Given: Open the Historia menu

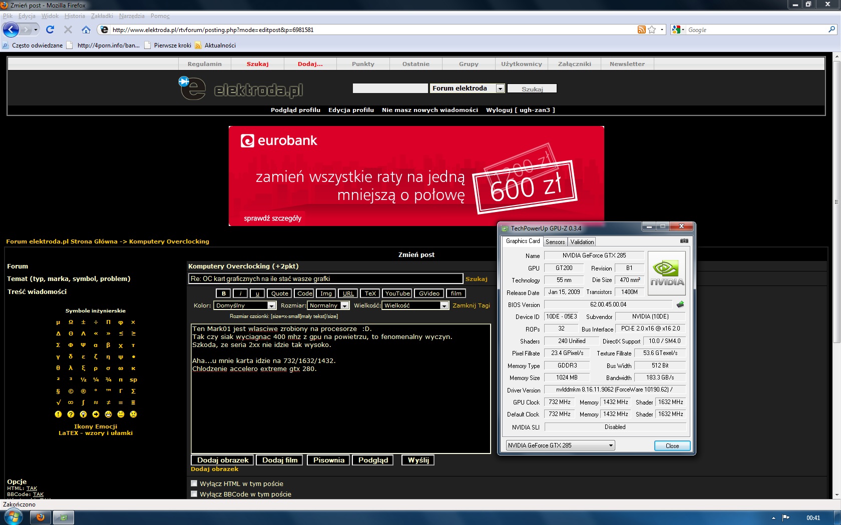Looking at the screenshot, I should click(x=75, y=16).
